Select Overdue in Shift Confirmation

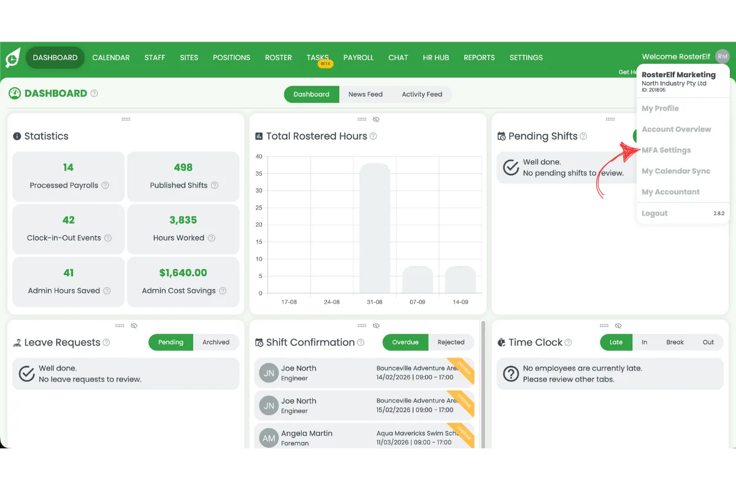pos(405,342)
